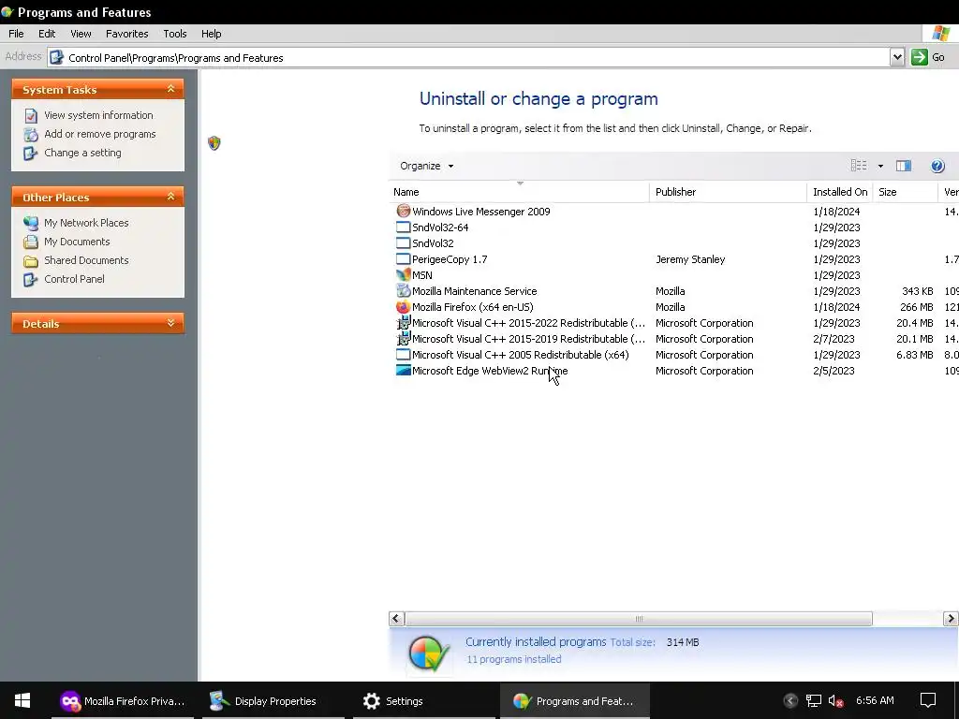
Task: Click the muted volume tray icon
Action: pyautogui.click(x=835, y=700)
